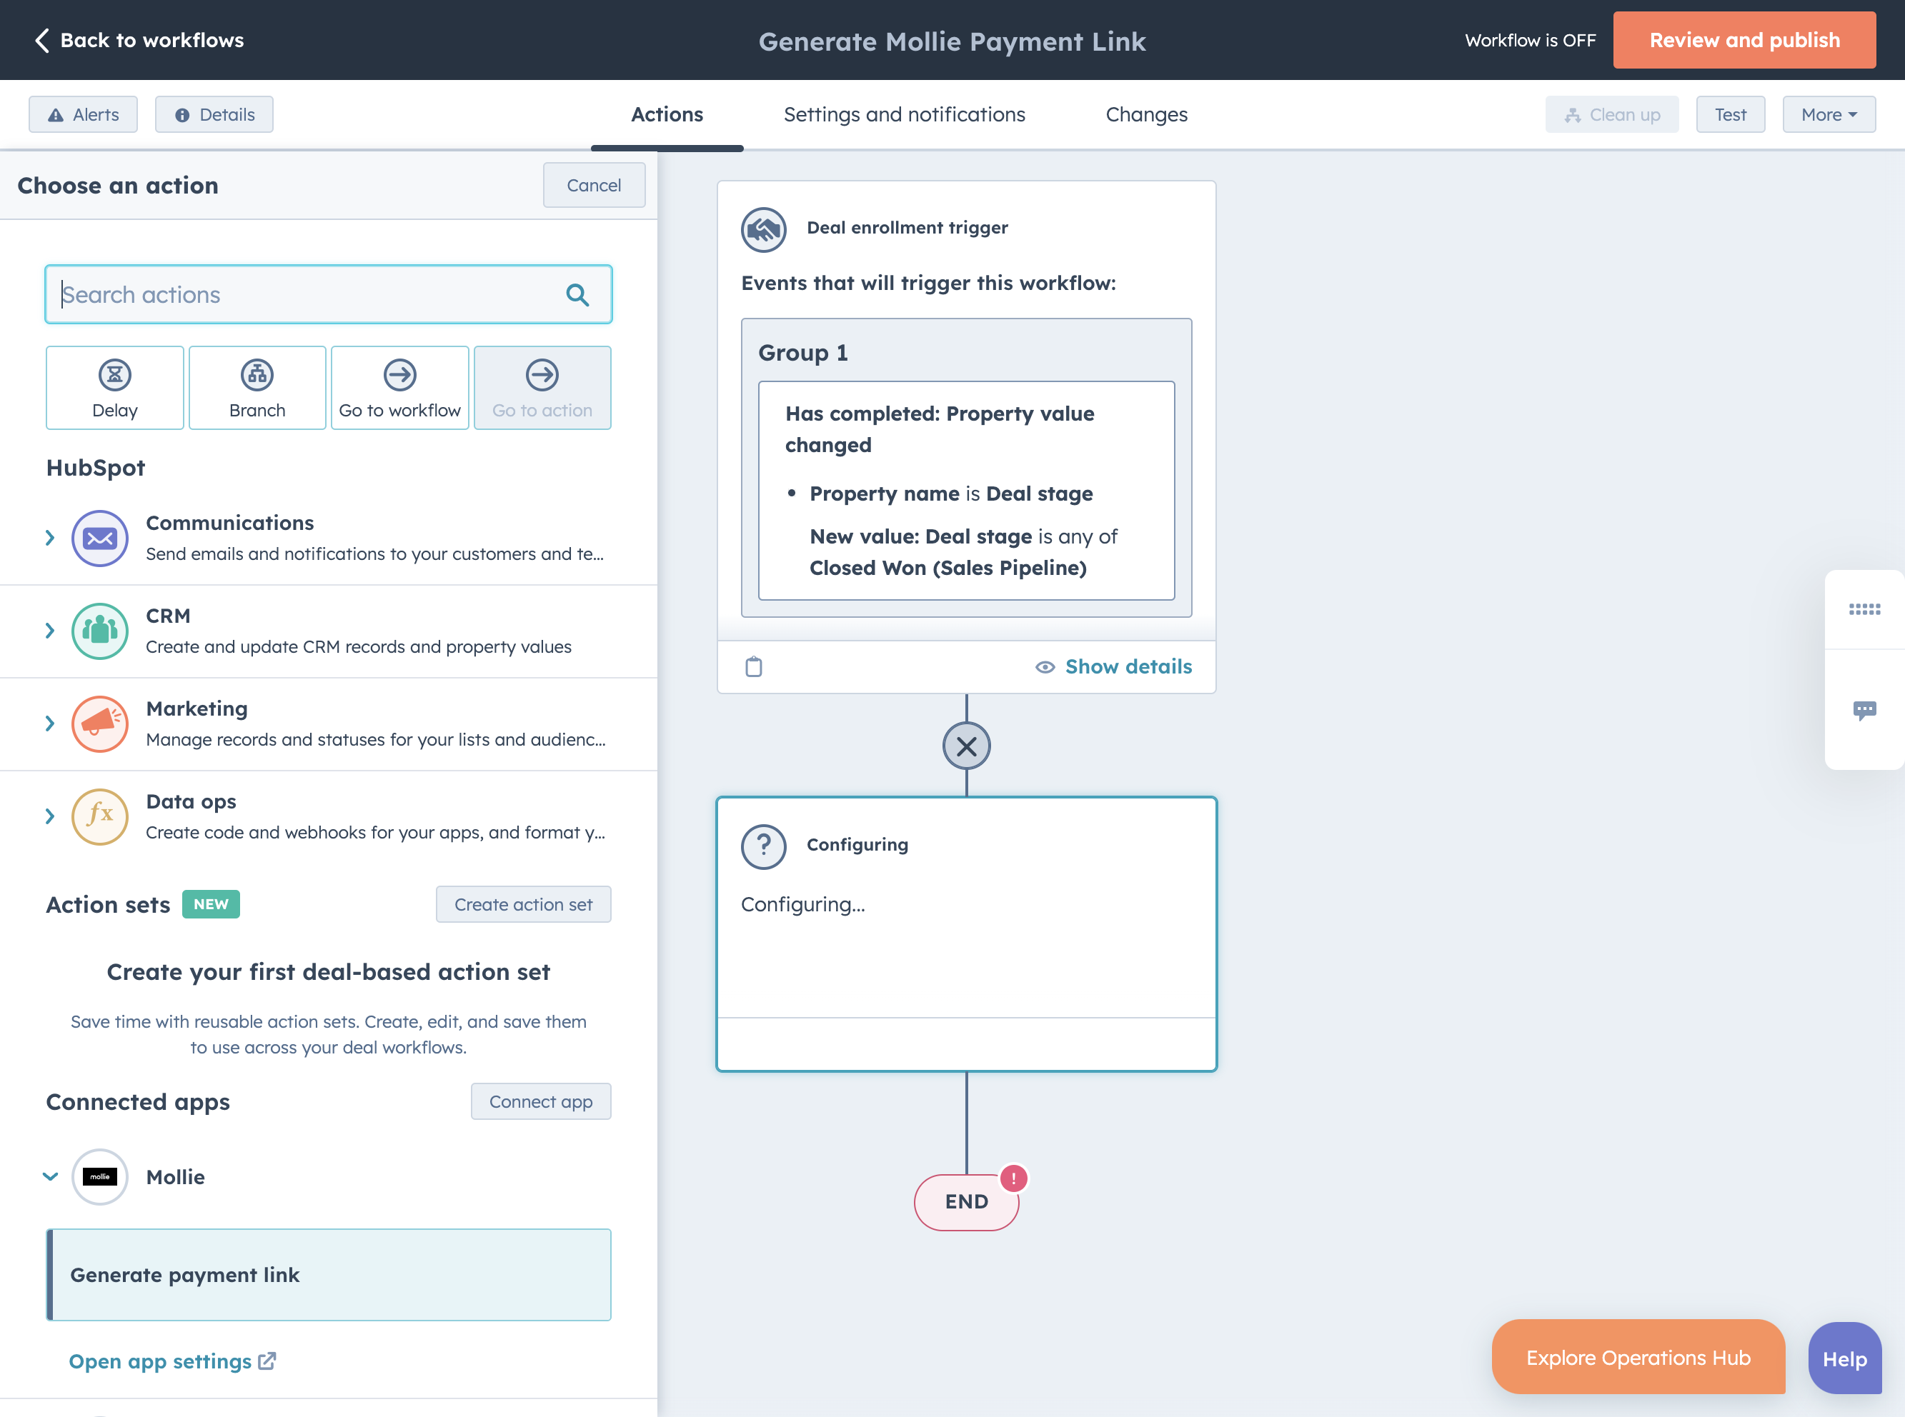This screenshot has height=1417, width=1905.
Task: Click the Details button
Action: point(214,114)
